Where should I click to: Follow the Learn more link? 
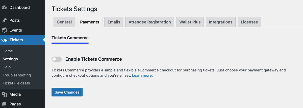pos(142,75)
